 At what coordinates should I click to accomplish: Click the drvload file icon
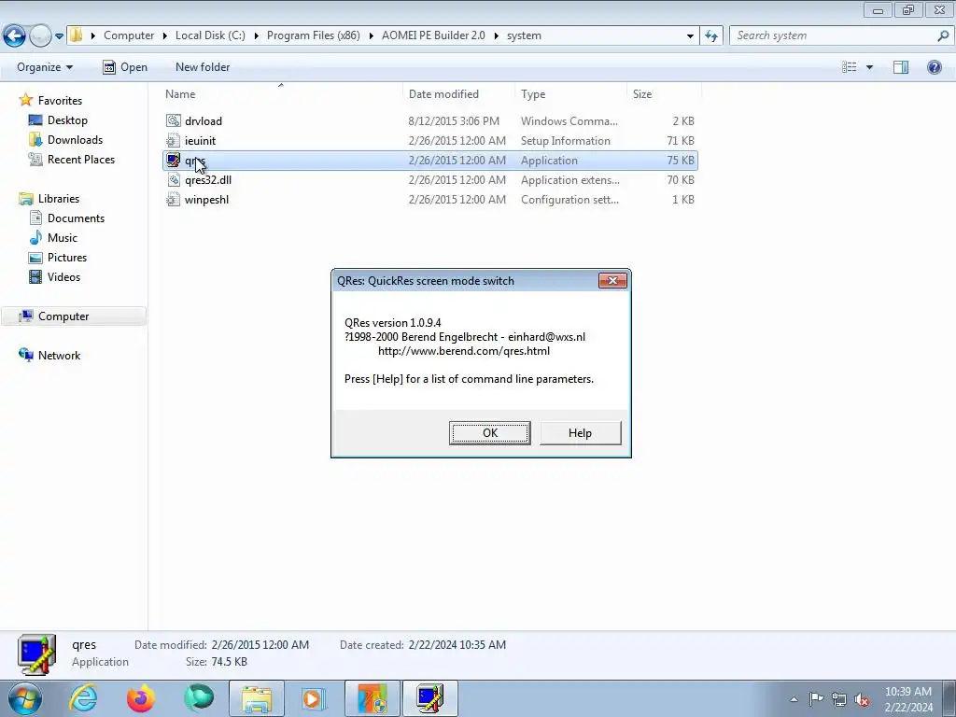[173, 121]
